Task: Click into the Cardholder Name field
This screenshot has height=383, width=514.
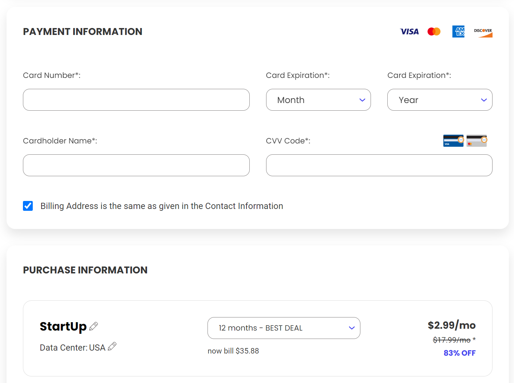Action: [136, 165]
